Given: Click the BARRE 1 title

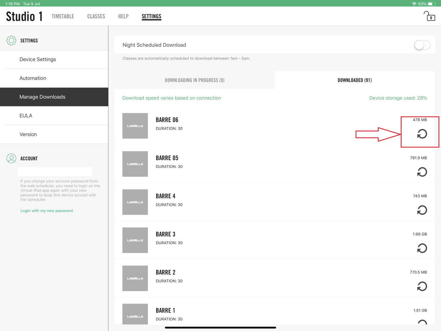Looking at the screenshot, I should pos(165,310).
